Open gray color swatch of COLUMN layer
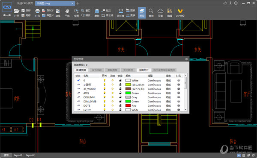 tap(128, 97)
